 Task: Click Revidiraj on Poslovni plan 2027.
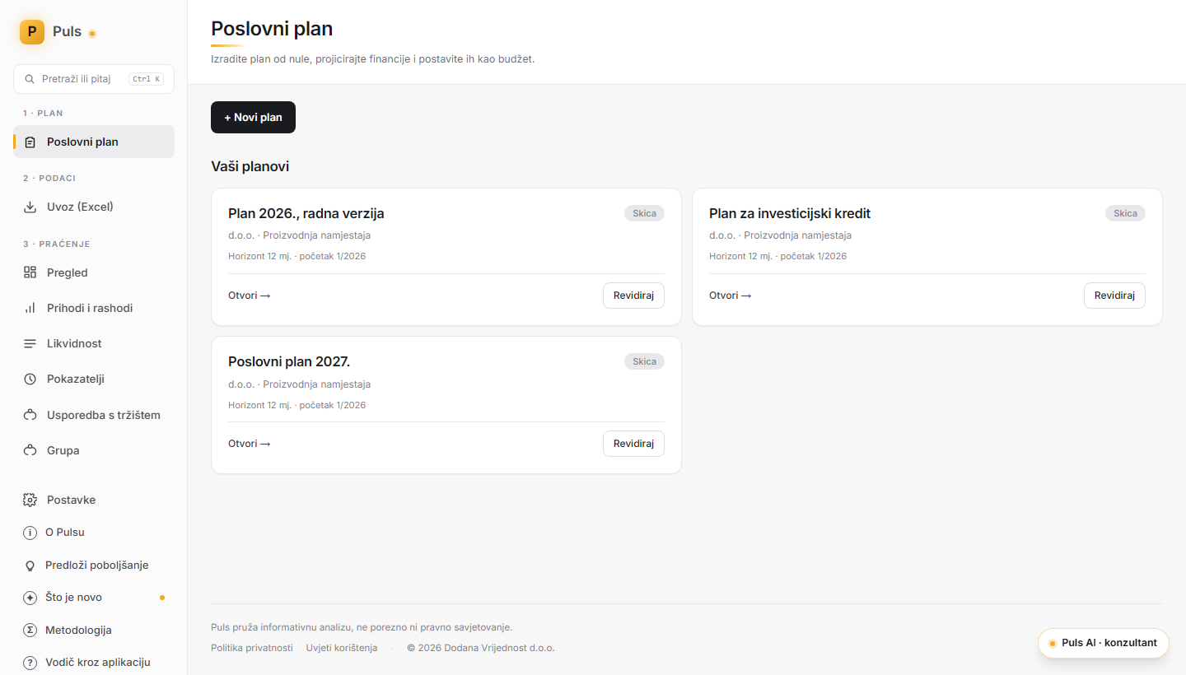(633, 444)
